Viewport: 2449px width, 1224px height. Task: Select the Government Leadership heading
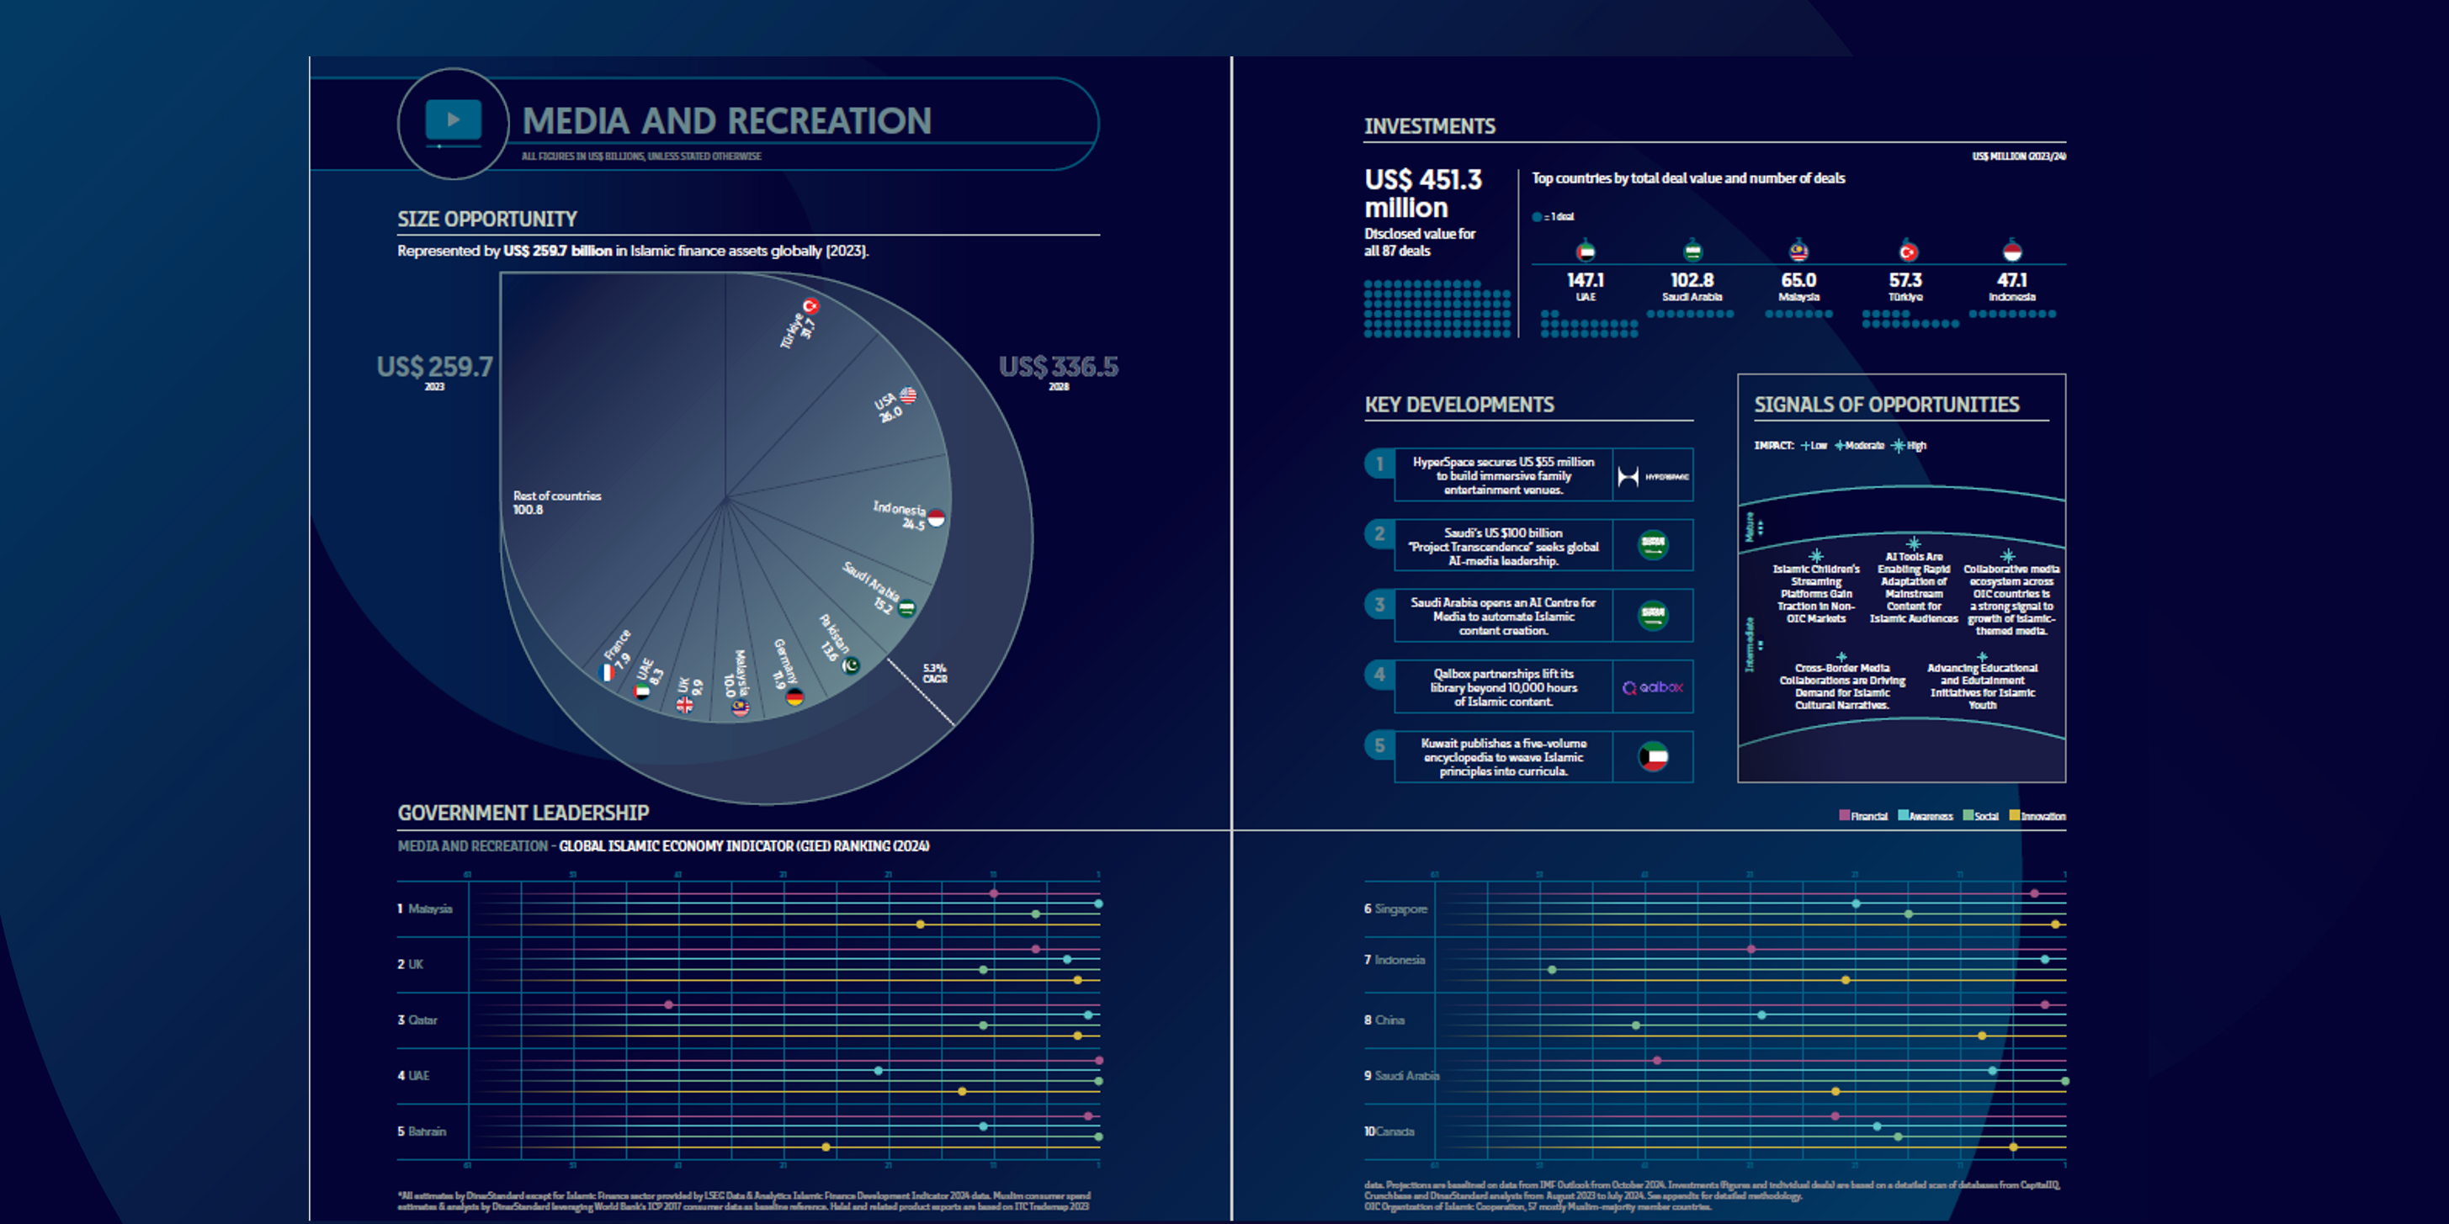[523, 813]
